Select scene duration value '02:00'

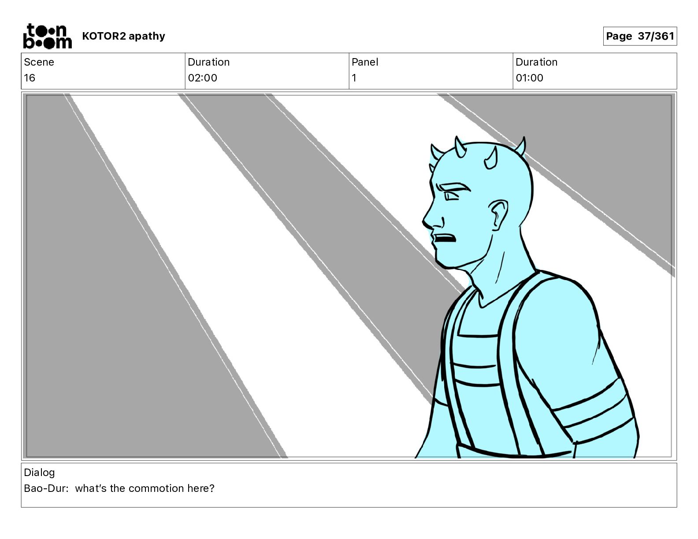coord(202,78)
